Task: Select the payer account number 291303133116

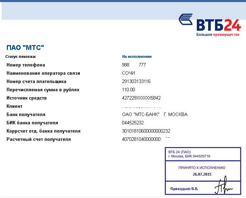Action: click(x=136, y=81)
